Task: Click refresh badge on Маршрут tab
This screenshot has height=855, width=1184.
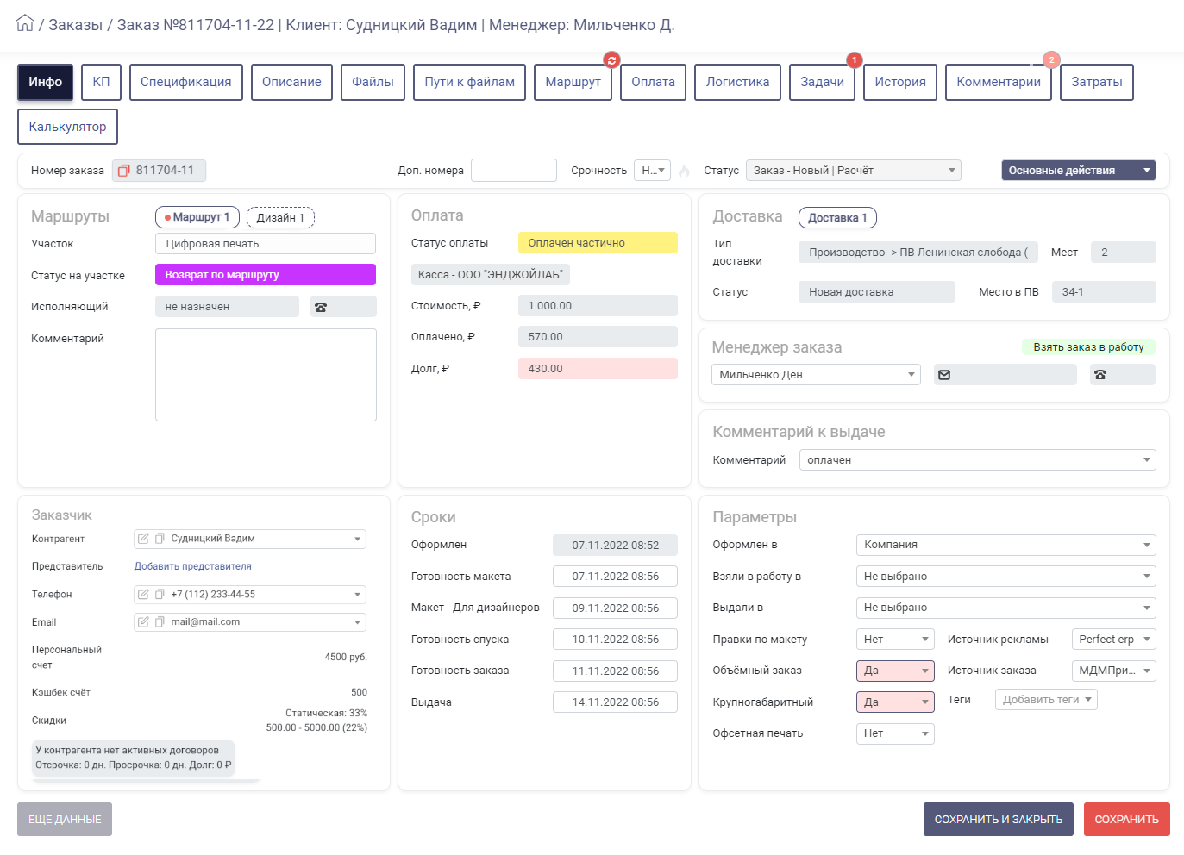Action: coord(611,59)
